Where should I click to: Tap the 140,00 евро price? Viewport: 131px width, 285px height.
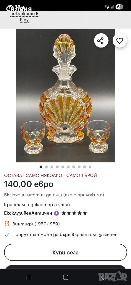[x=29, y=184]
